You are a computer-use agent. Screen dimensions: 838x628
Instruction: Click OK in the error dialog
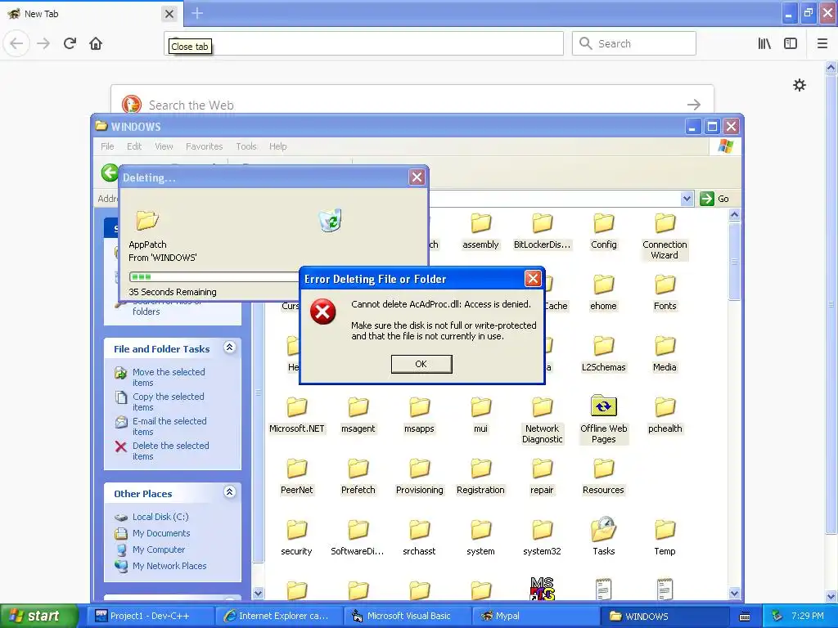tap(421, 364)
